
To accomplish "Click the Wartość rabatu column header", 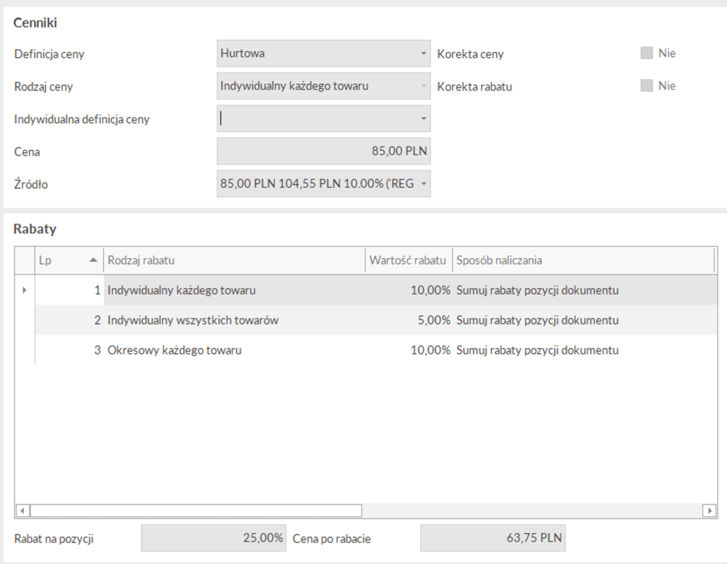I will [x=408, y=261].
